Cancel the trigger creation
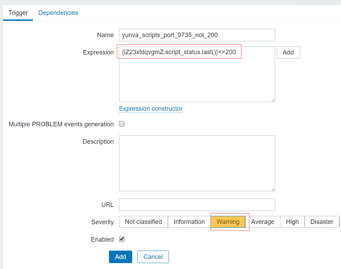Viewport: 341px width, 269px height. 153,257
